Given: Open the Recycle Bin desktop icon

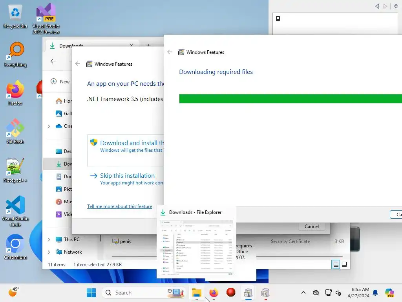Looking at the screenshot, I should pyautogui.click(x=15, y=17).
